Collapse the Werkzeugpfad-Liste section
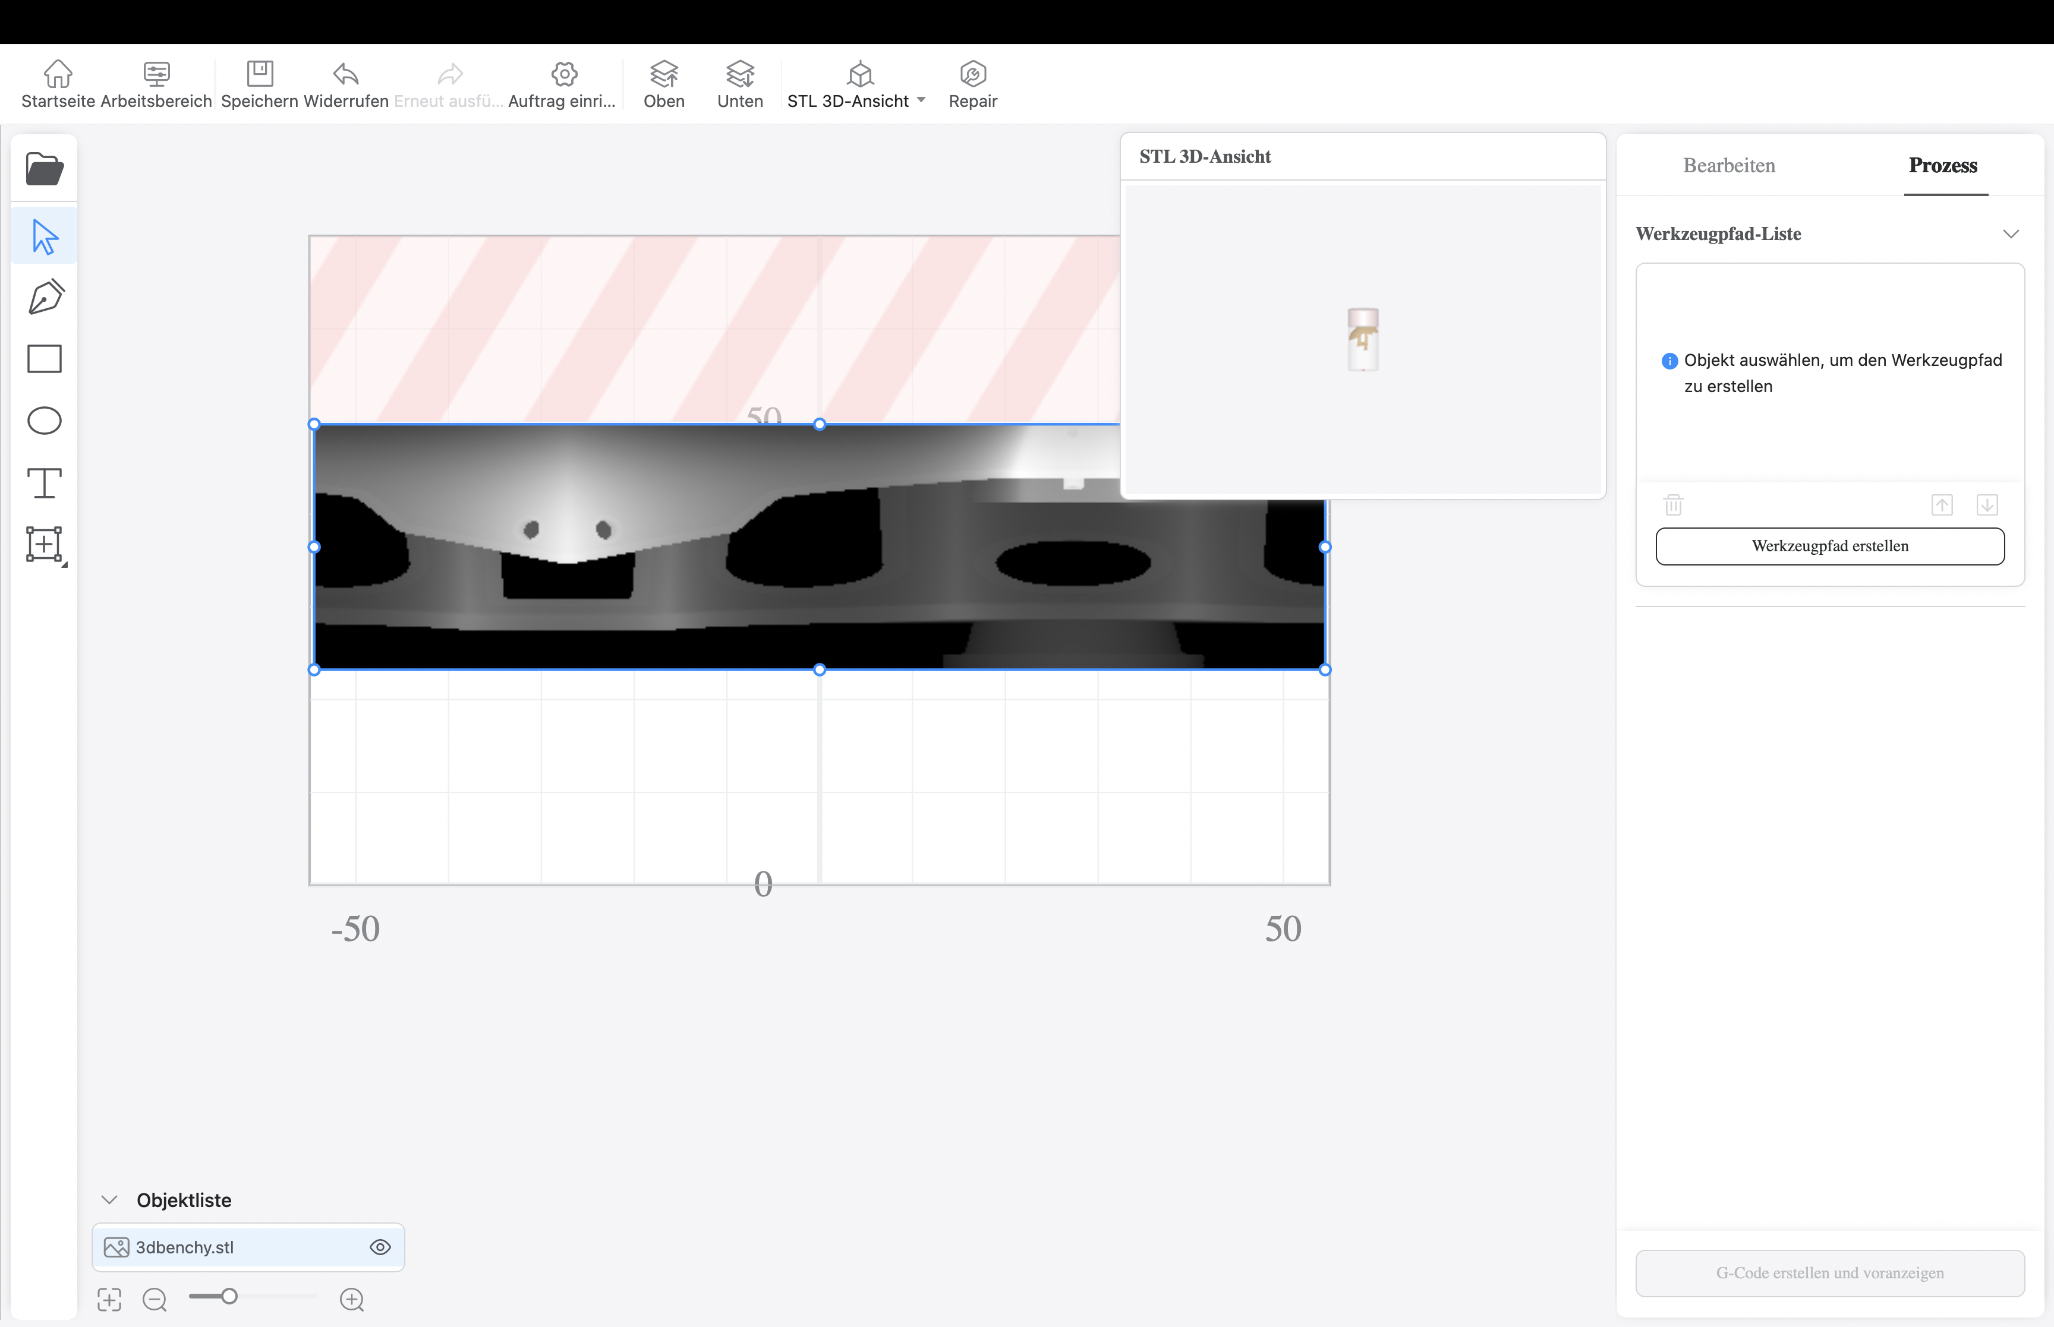2054x1327 pixels. tap(2010, 235)
